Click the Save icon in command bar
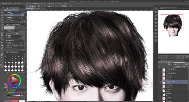The width and height of the screenshot is (189, 102). pyautogui.click(x=34, y=6)
